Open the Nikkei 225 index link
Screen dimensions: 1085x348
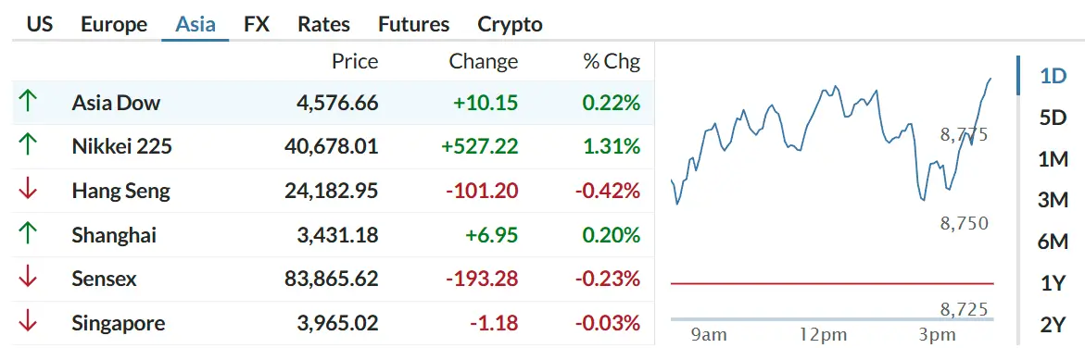[121, 146]
